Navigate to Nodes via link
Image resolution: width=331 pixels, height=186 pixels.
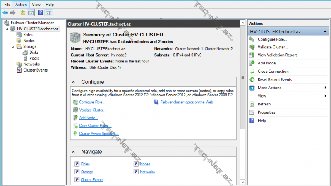click(x=145, y=164)
